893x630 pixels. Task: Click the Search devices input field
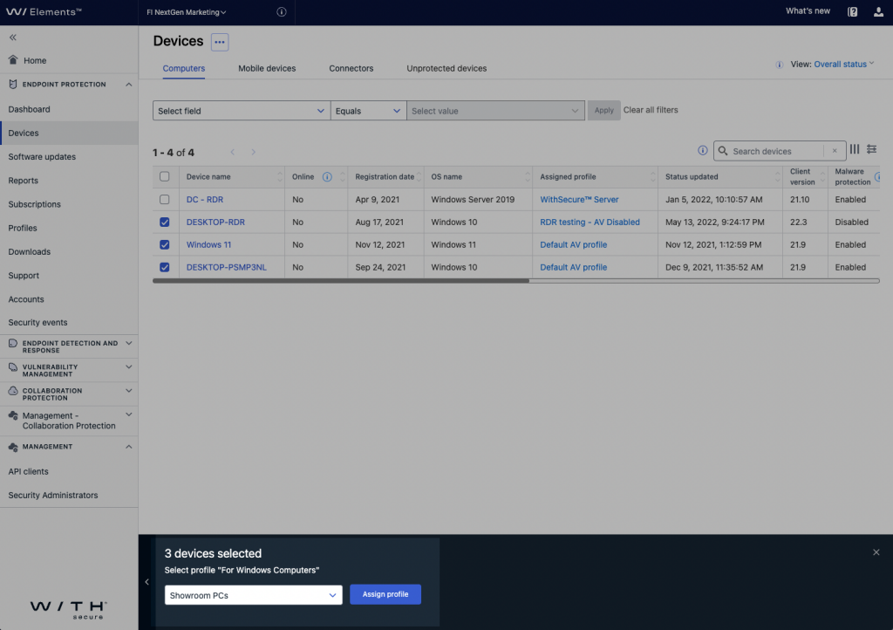[x=776, y=151]
